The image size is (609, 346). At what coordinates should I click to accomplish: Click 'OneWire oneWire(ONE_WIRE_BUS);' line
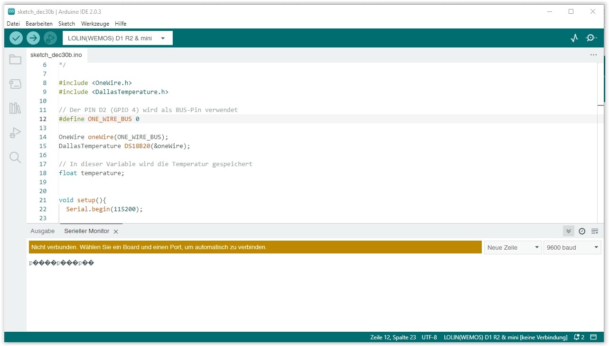(x=113, y=137)
